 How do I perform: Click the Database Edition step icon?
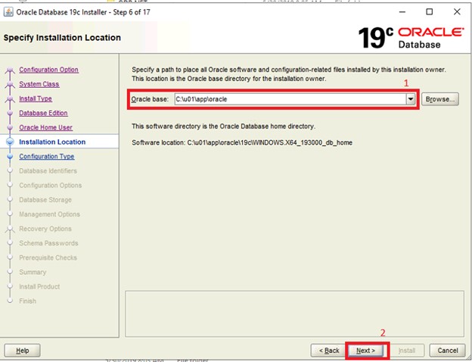point(10,114)
